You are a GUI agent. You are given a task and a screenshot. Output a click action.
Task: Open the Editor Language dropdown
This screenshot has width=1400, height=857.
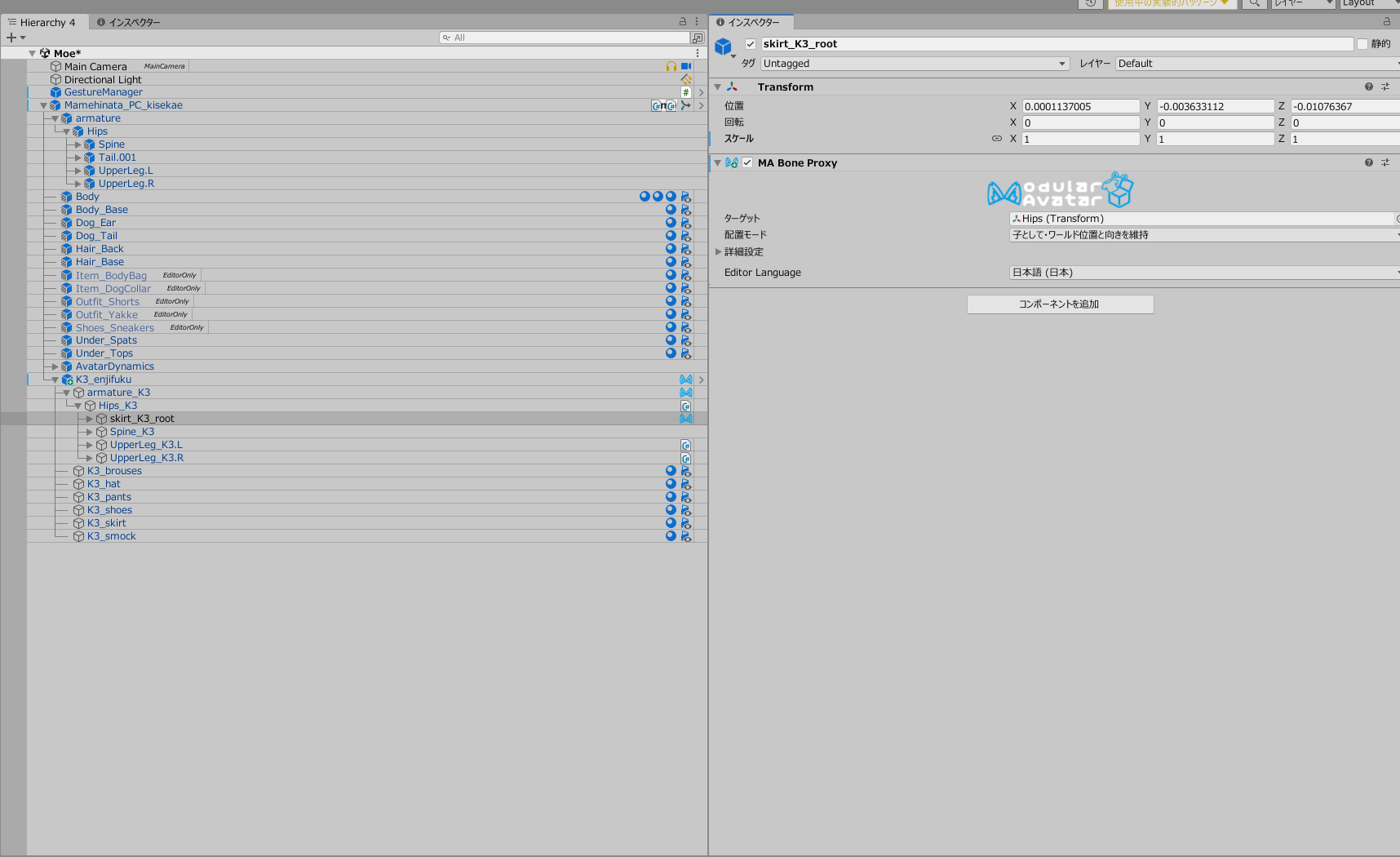pyautogui.click(x=1203, y=273)
